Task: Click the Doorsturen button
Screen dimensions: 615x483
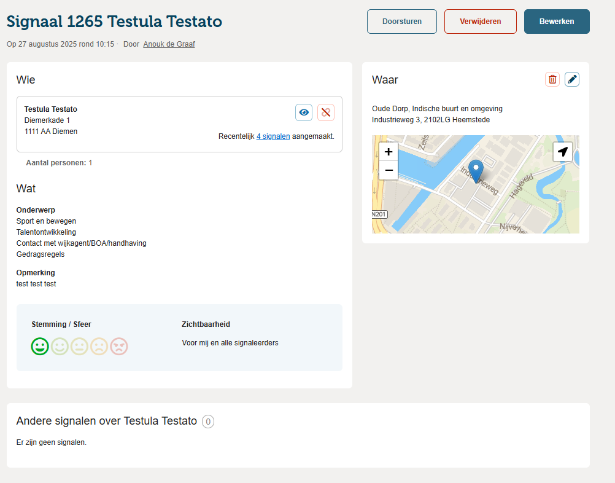Action: (x=402, y=22)
